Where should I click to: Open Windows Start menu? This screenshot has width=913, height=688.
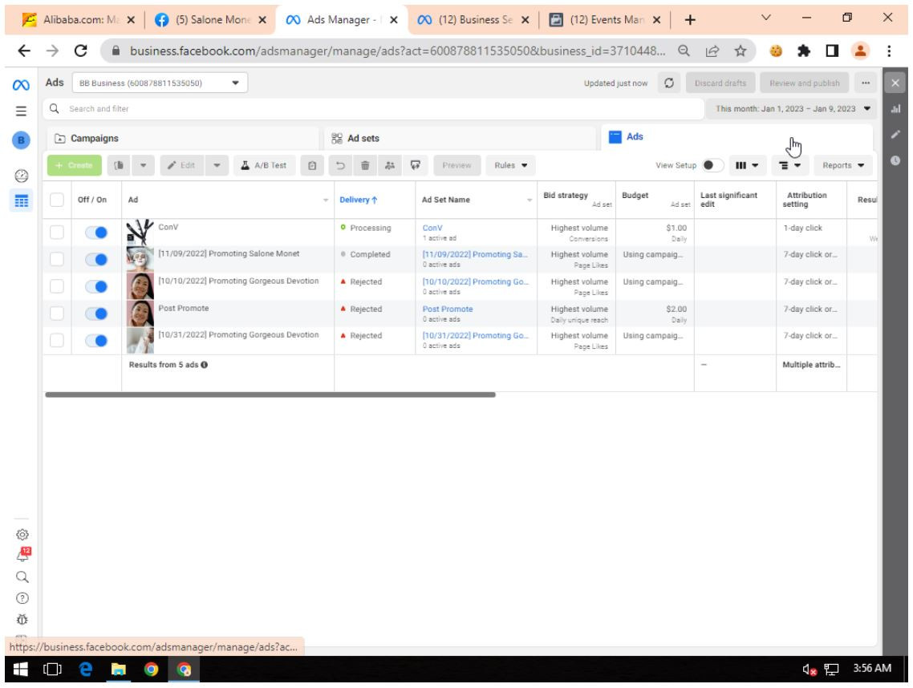tap(20, 670)
